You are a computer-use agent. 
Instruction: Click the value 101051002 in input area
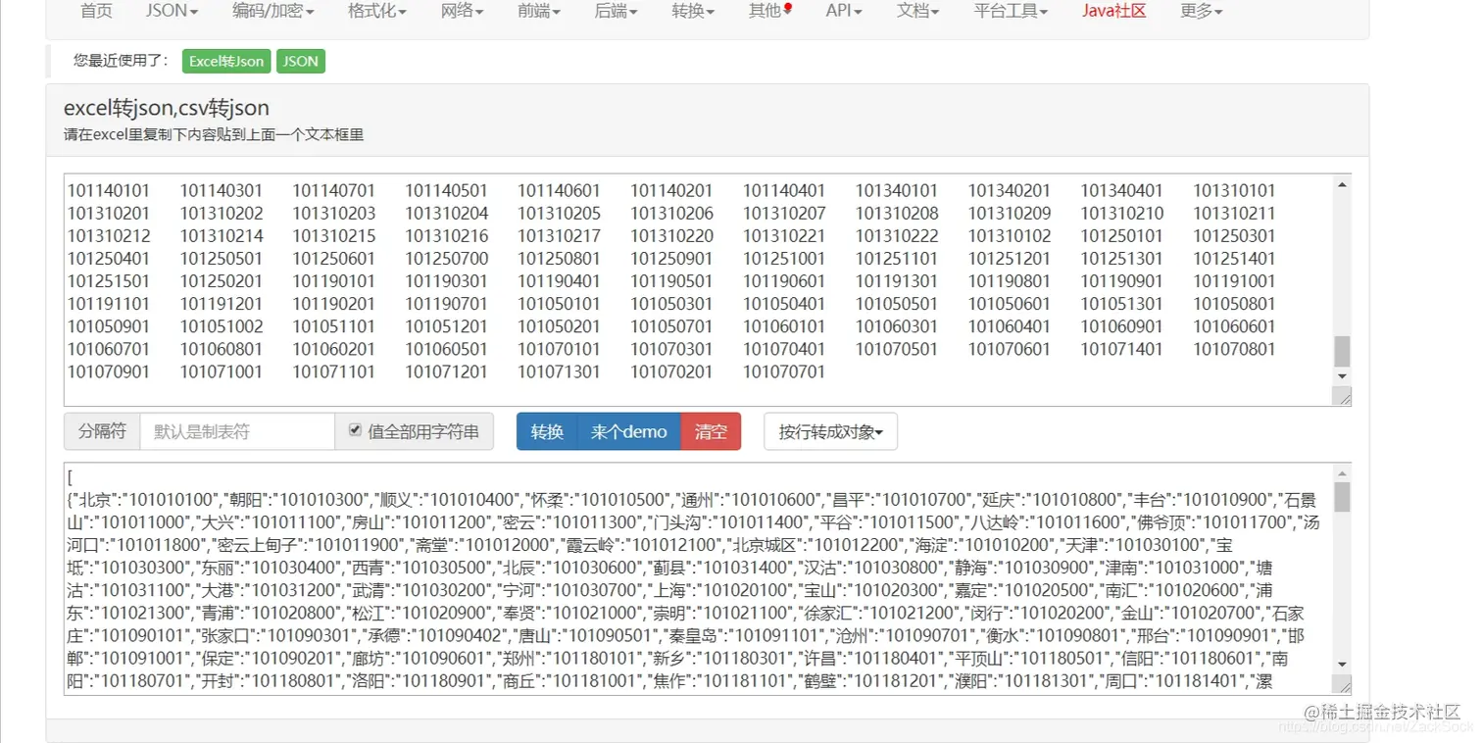(x=222, y=326)
